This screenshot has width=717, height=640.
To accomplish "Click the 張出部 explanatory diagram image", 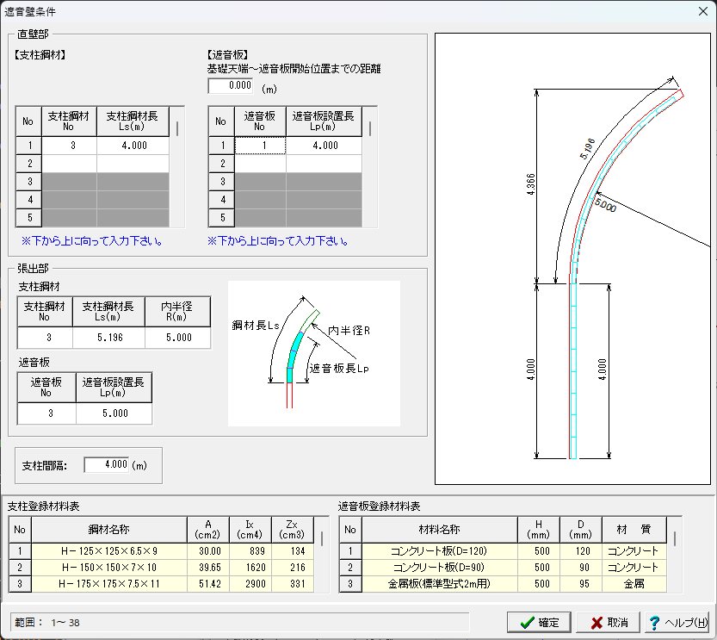I will 313,352.
